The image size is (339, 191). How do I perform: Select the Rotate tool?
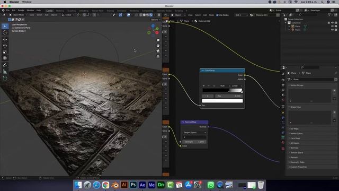[x=5, y=46]
